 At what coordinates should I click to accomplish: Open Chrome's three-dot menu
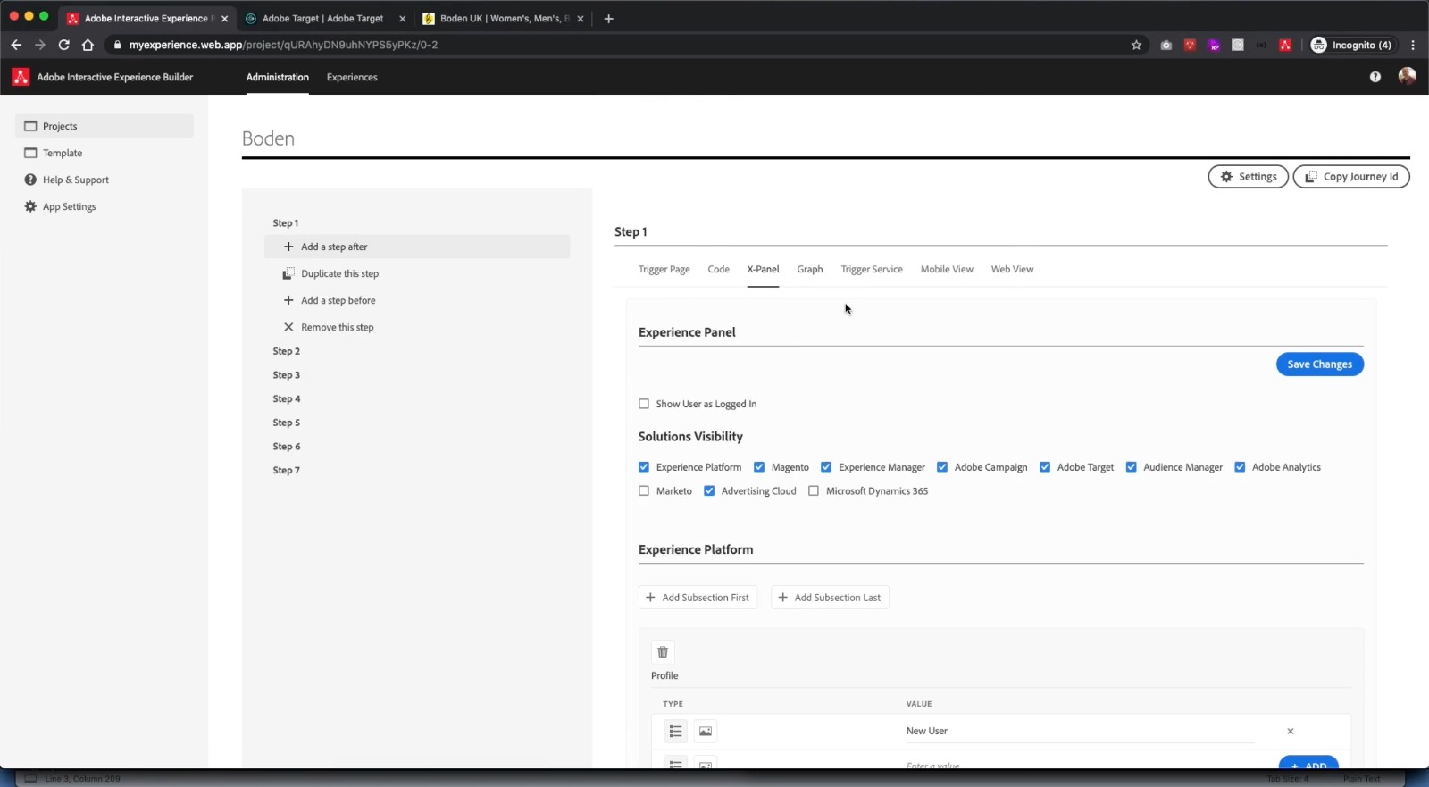point(1413,45)
